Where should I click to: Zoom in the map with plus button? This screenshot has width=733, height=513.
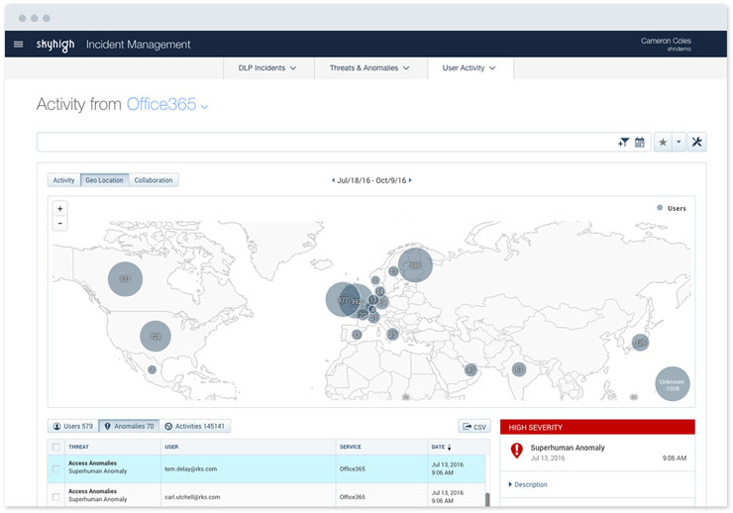tap(59, 209)
